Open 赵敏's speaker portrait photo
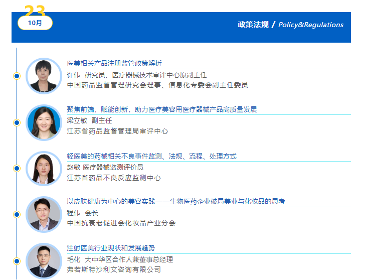The width and height of the screenshot is (367, 280). tap(44, 168)
